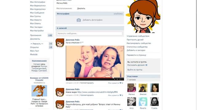197x110 pixels.
Task: Click the Девочки Рейз name on the video post
Action: [73, 40]
